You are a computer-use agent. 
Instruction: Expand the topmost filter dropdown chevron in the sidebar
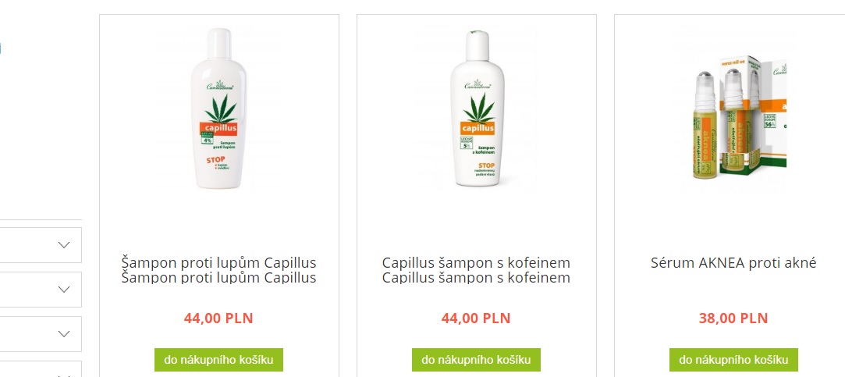tap(64, 245)
